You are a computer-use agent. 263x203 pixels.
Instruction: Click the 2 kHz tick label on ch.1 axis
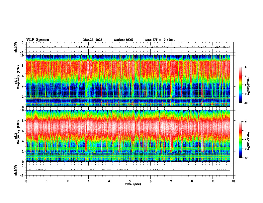(23, 97)
